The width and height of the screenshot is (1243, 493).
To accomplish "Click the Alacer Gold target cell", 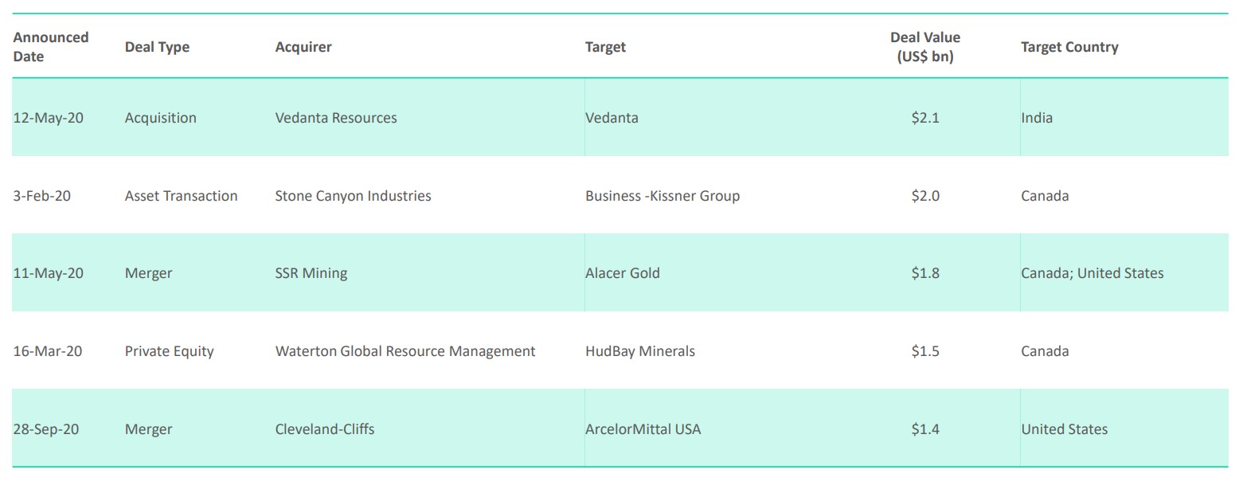I will (623, 273).
